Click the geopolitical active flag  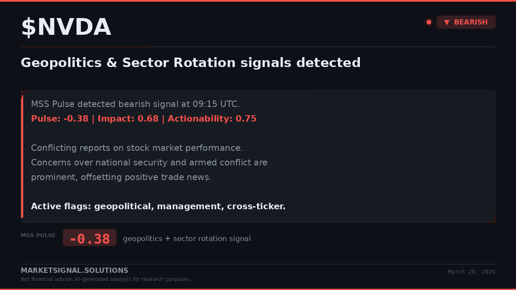pos(123,206)
